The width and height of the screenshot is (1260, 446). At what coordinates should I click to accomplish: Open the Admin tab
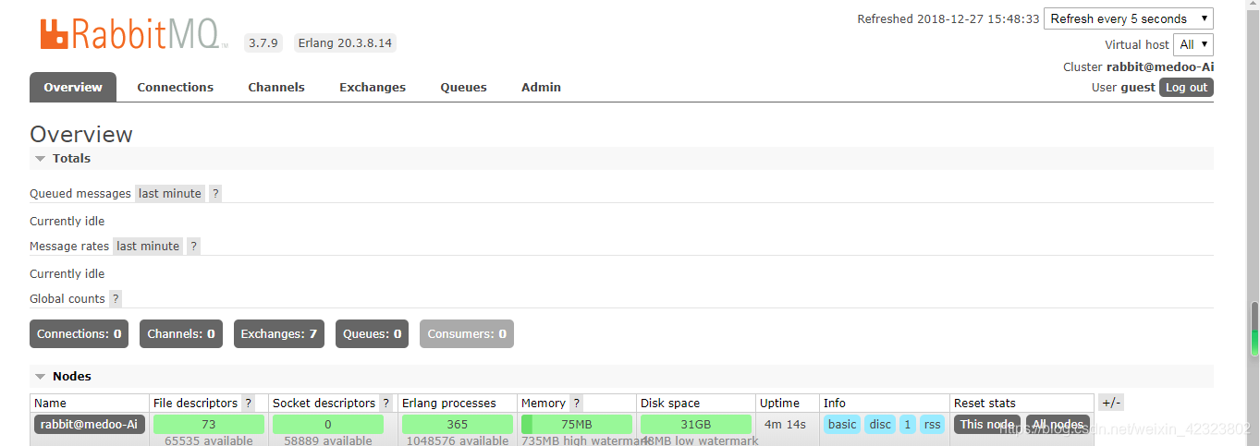pos(541,87)
